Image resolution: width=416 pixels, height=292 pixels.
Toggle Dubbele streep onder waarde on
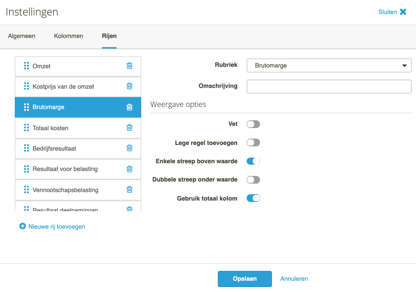tap(253, 180)
